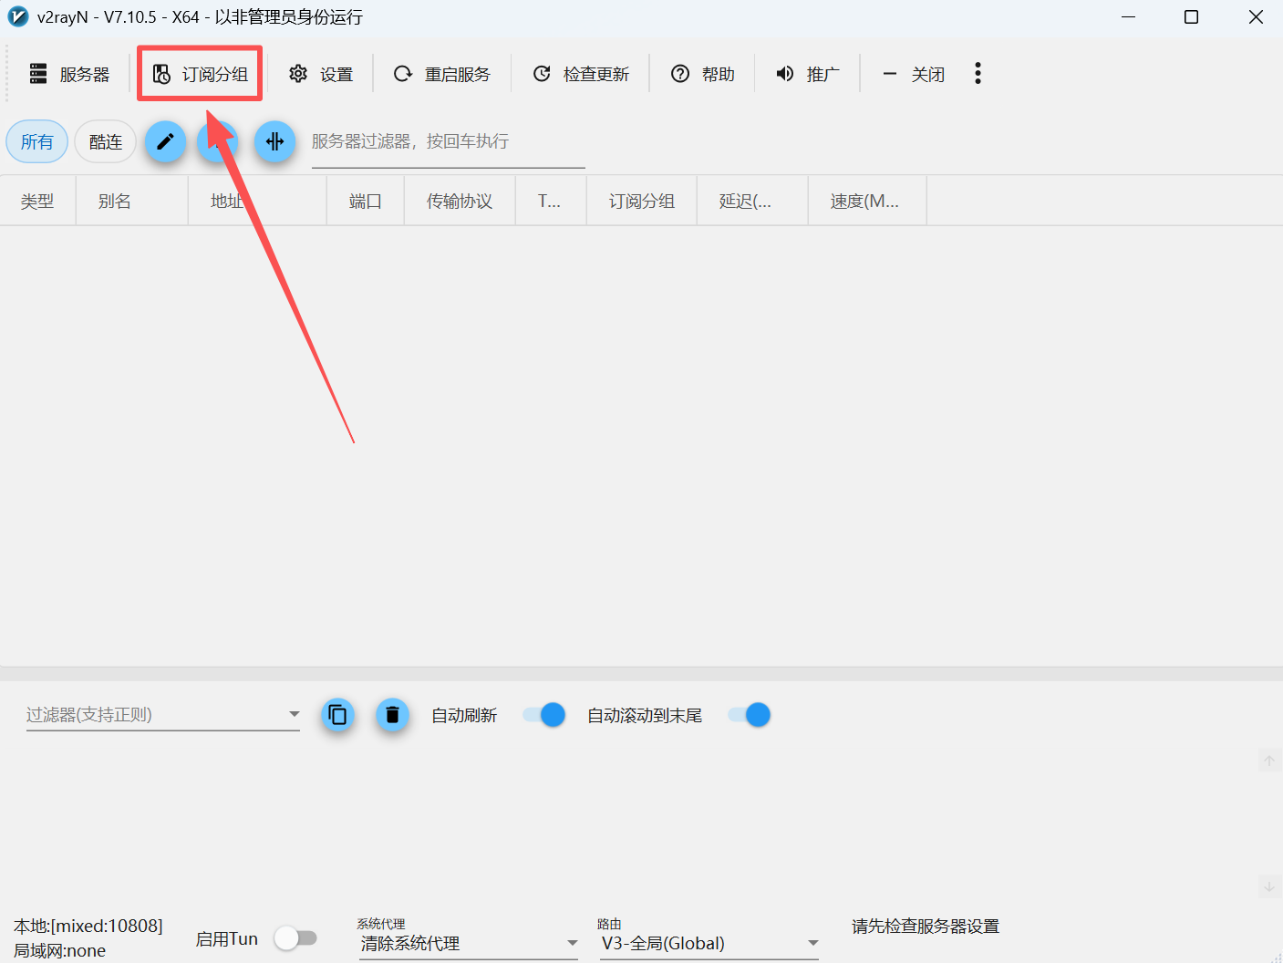1283x963 pixels.
Task: Focus the 服务器过滤器 search field
Action: [448, 142]
